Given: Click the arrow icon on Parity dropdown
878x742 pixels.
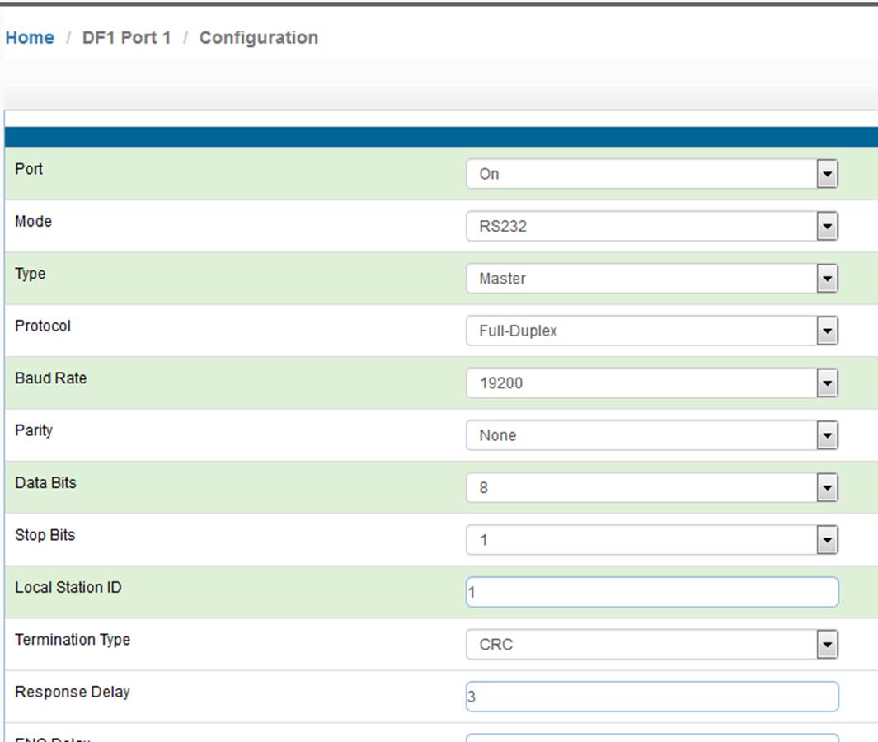Looking at the screenshot, I should (827, 435).
